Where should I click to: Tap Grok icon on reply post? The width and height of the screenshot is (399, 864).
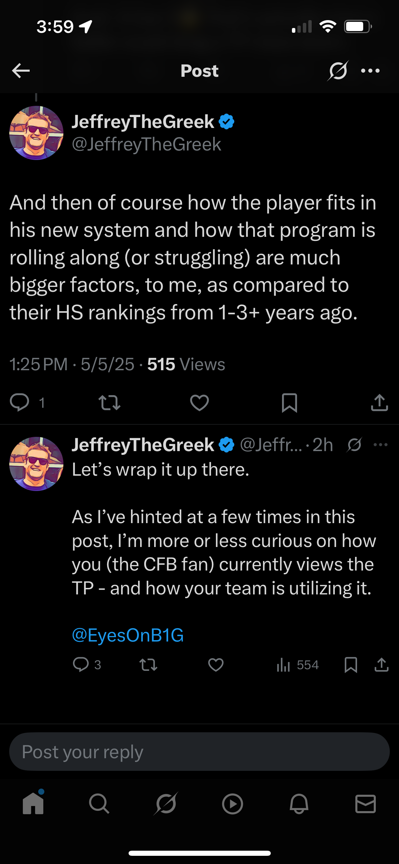point(355,445)
